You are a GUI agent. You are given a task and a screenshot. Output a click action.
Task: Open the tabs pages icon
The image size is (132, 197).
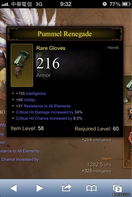pyautogui.click(x=117, y=188)
